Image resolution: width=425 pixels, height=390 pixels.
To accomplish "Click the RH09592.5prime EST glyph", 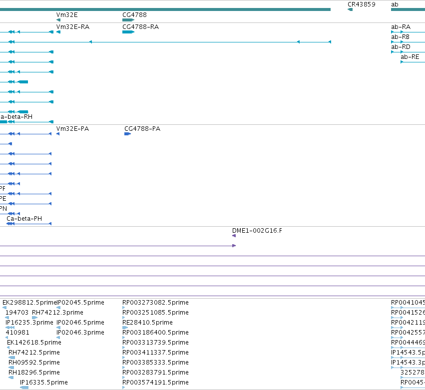I will pyautogui.click(x=11, y=368).
